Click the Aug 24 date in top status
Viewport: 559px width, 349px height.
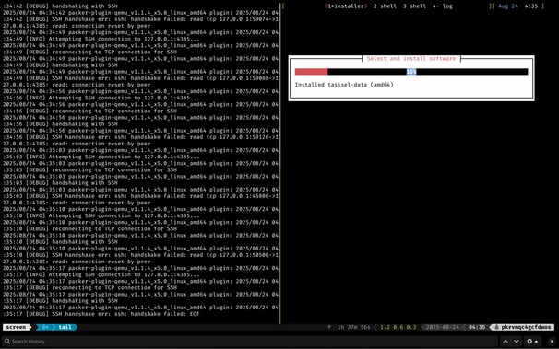click(x=508, y=6)
